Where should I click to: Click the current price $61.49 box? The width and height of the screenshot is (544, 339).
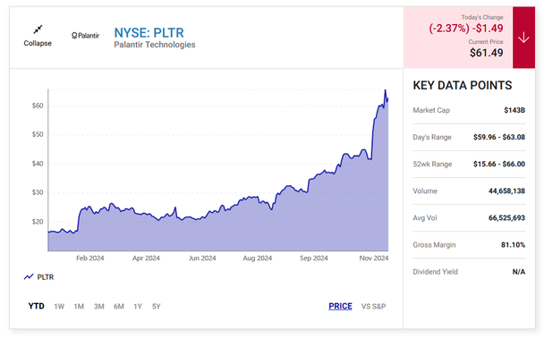coord(458,38)
